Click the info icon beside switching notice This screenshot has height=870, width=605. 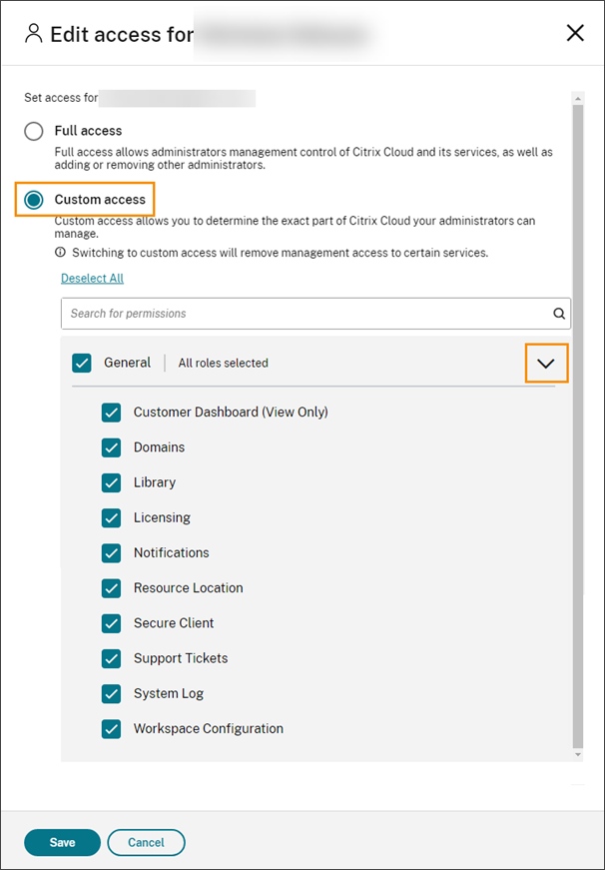pyautogui.click(x=61, y=253)
